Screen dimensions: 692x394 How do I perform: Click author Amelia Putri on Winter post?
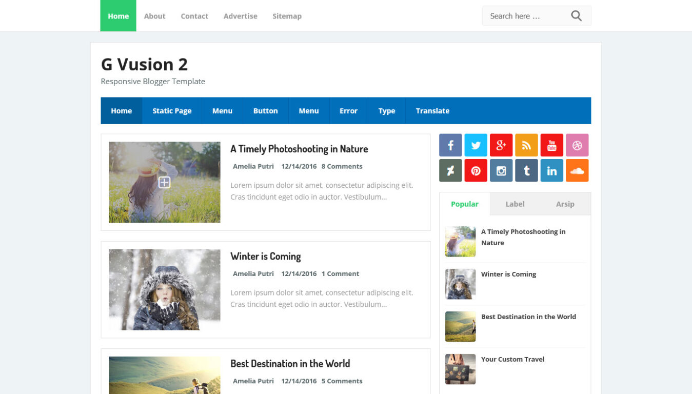click(x=253, y=273)
